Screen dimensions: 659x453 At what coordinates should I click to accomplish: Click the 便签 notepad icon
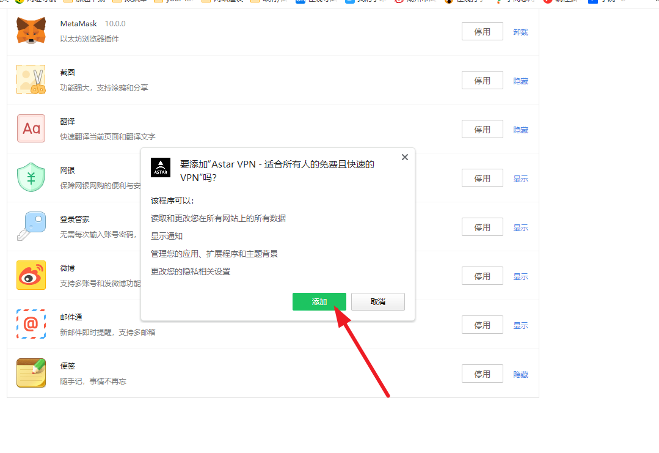click(31, 373)
